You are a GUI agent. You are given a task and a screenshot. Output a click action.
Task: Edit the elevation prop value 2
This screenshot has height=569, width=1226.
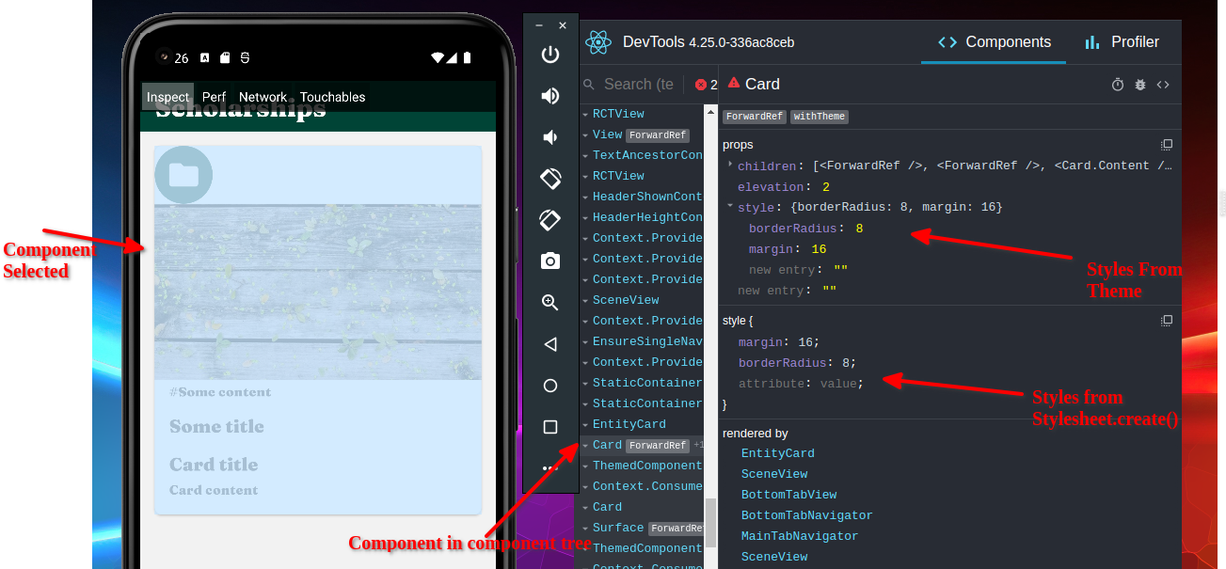826,187
